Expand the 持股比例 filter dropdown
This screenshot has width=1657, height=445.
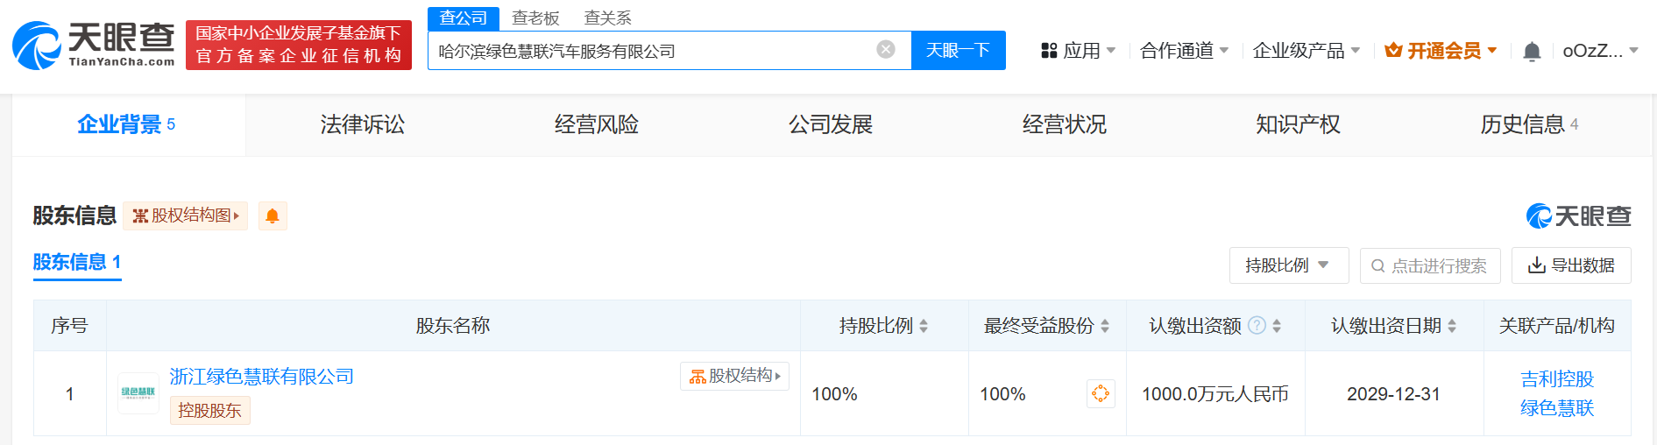pyautogui.click(x=1288, y=265)
